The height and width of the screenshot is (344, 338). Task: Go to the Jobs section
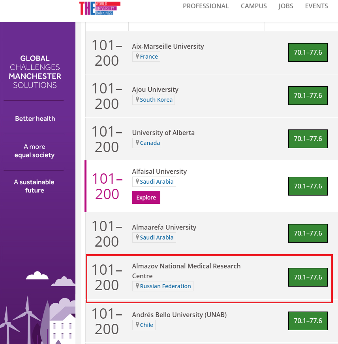(x=286, y=6)
